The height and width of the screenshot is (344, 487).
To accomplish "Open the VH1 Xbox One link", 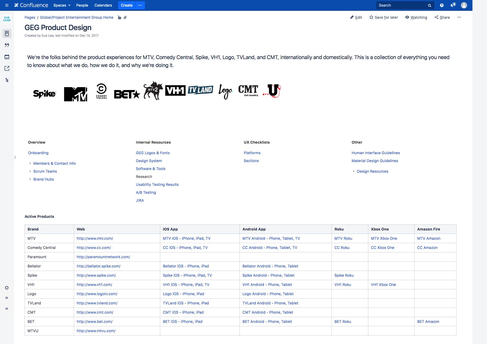I will pyautogui.click(x=383, y=285).
